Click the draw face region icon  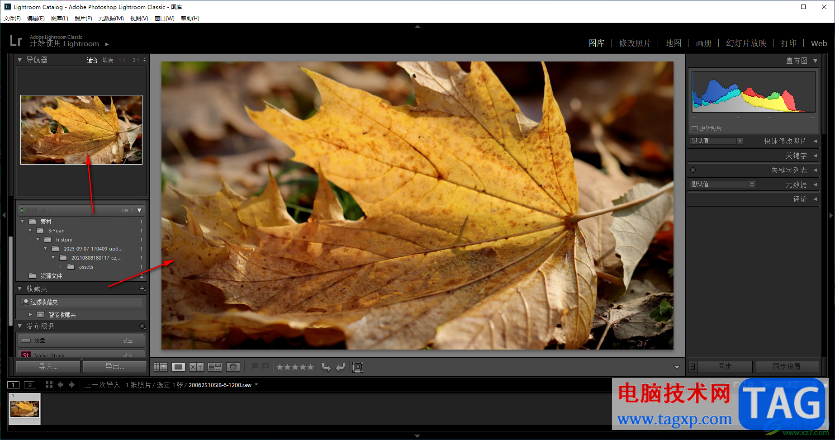358,367
